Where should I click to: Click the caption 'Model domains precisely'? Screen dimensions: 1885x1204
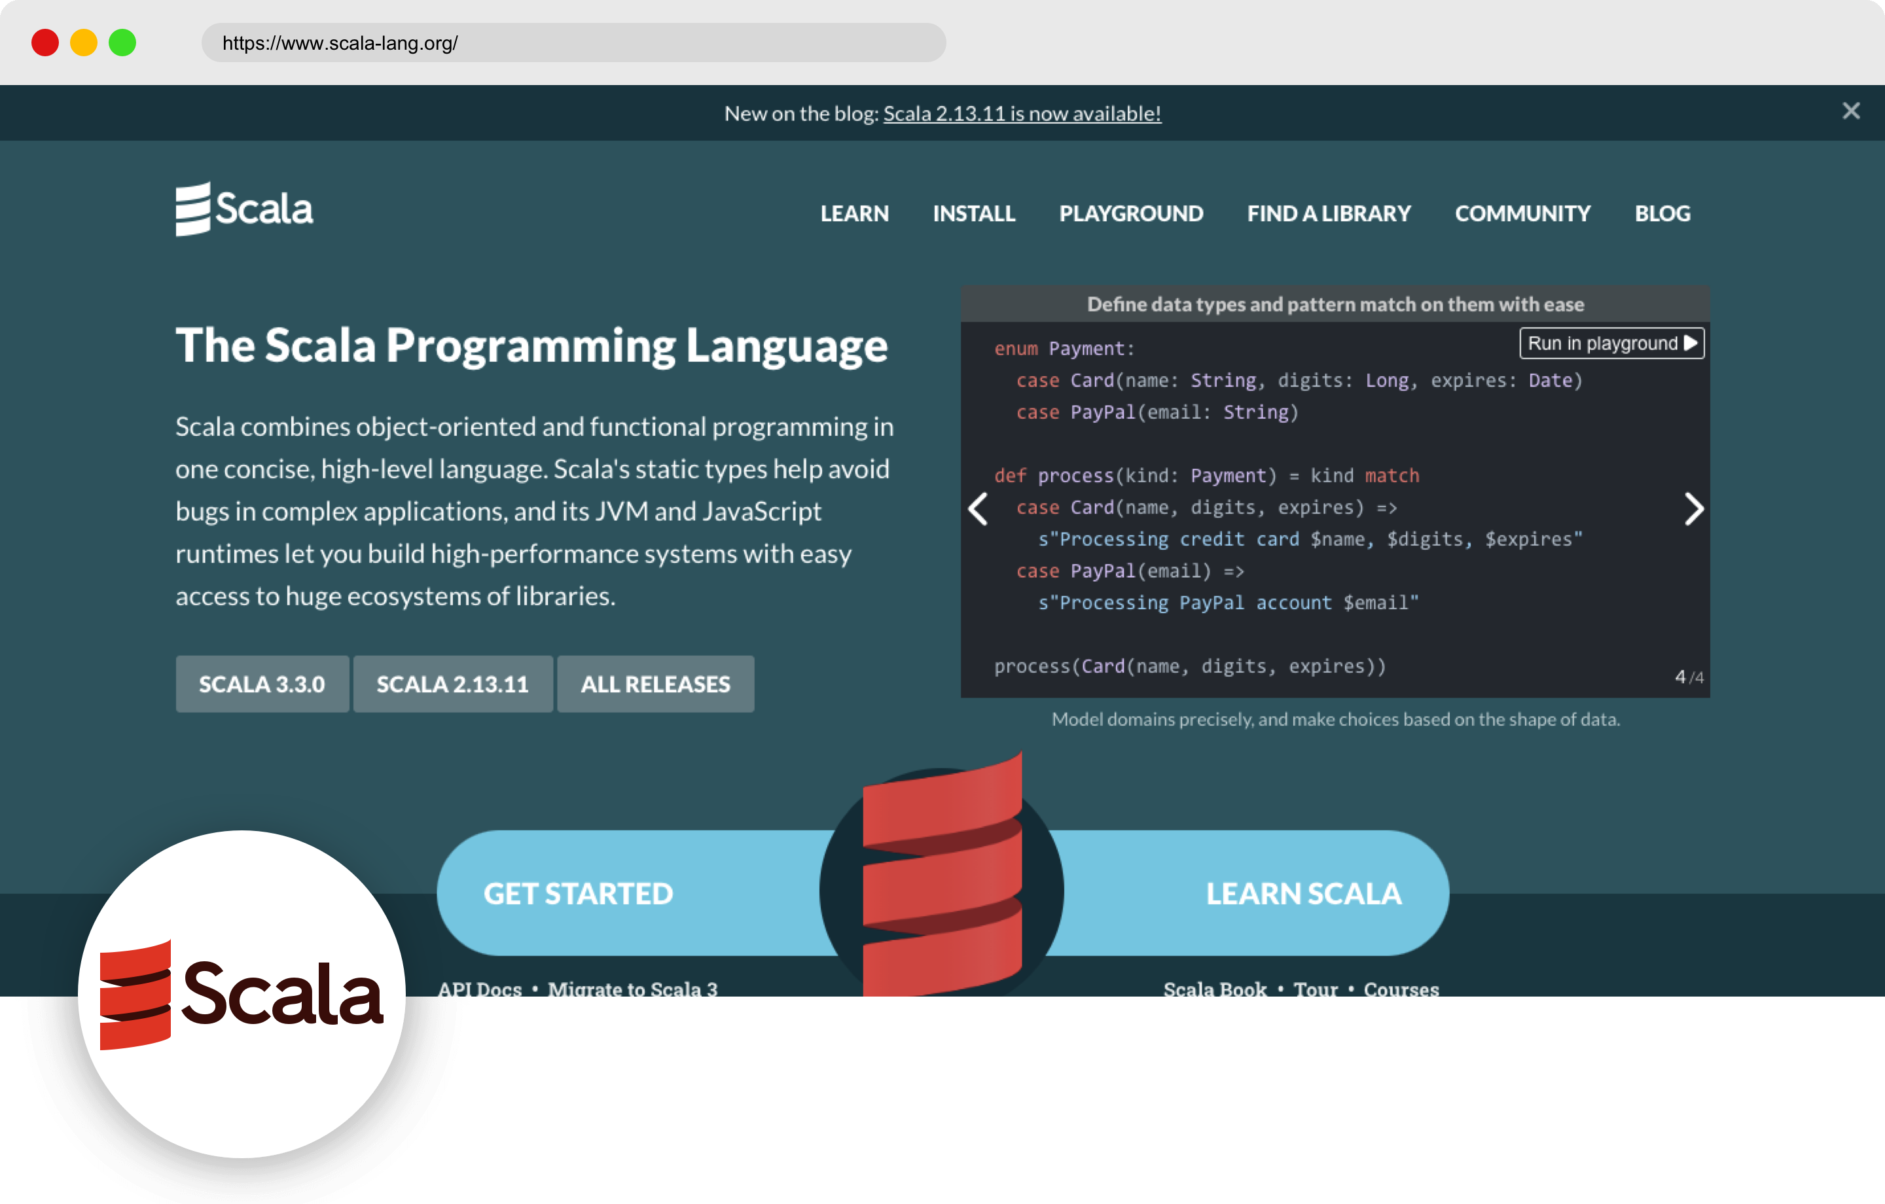[1335, 719]
